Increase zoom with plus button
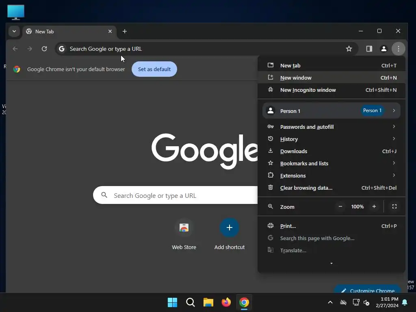This screenshot has width=416, height=312. click(374, 206)
